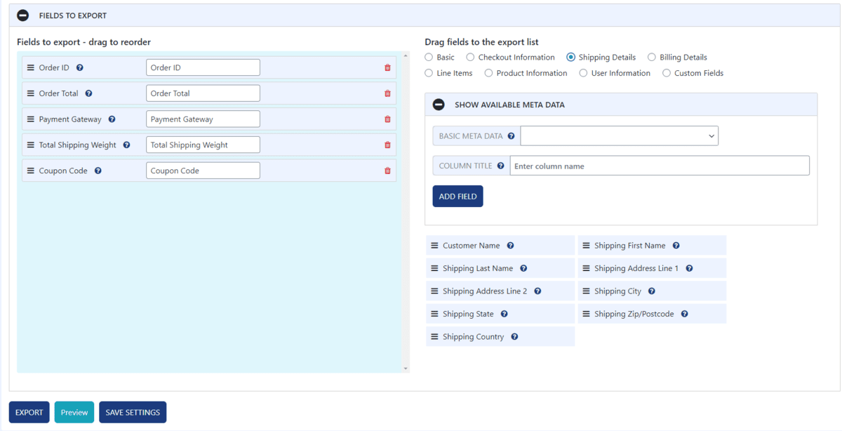
Task: Click the Payment Gateway column name input
Action: click(203, 119)
